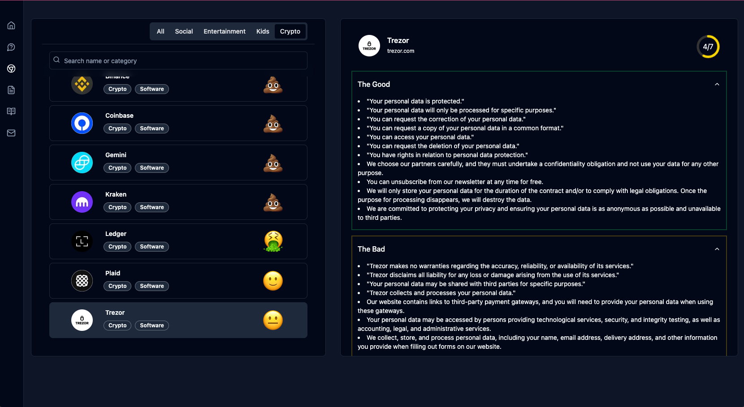
Task: Collapse The Bad section chevron
Action: pos(717,249)
